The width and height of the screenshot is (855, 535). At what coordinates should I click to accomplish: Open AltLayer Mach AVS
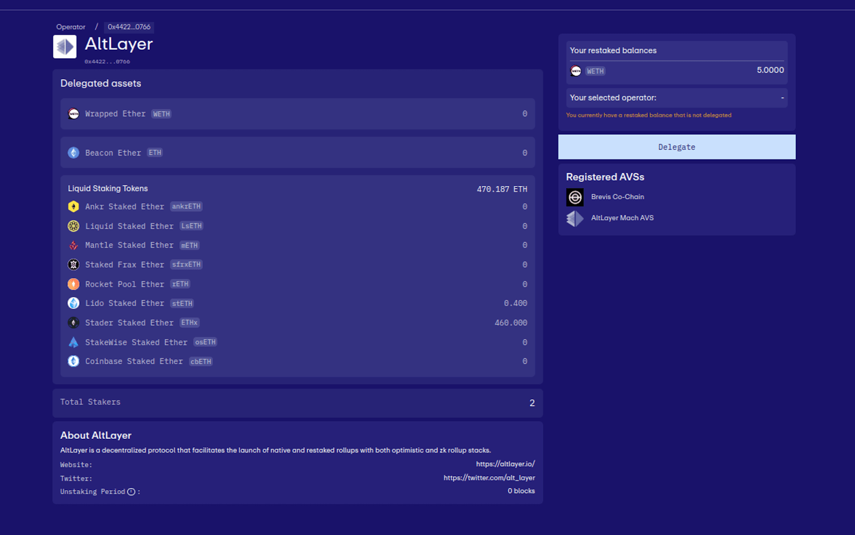point(622,218)
